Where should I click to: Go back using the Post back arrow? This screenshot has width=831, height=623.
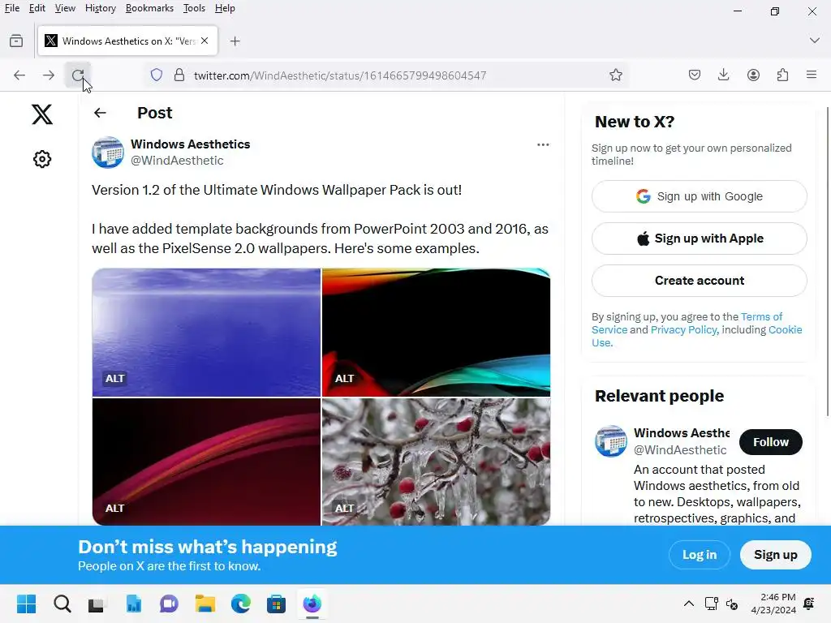click(100, 113)
